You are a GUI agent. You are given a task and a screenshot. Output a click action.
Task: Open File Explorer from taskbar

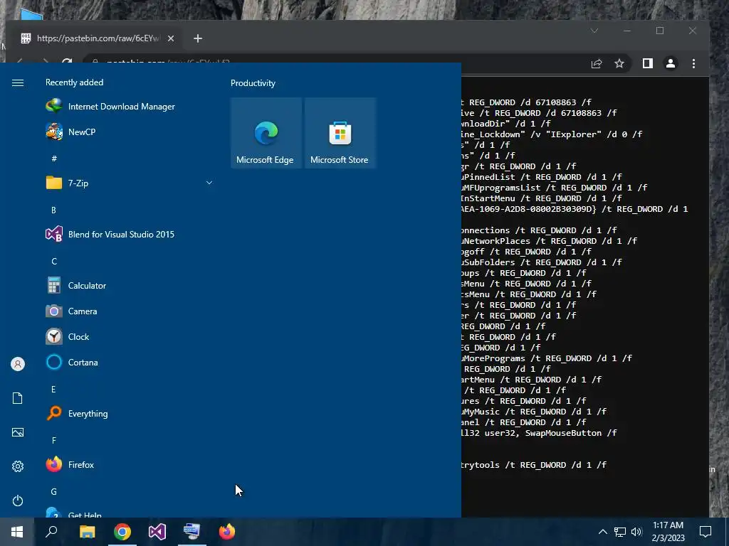87,532
